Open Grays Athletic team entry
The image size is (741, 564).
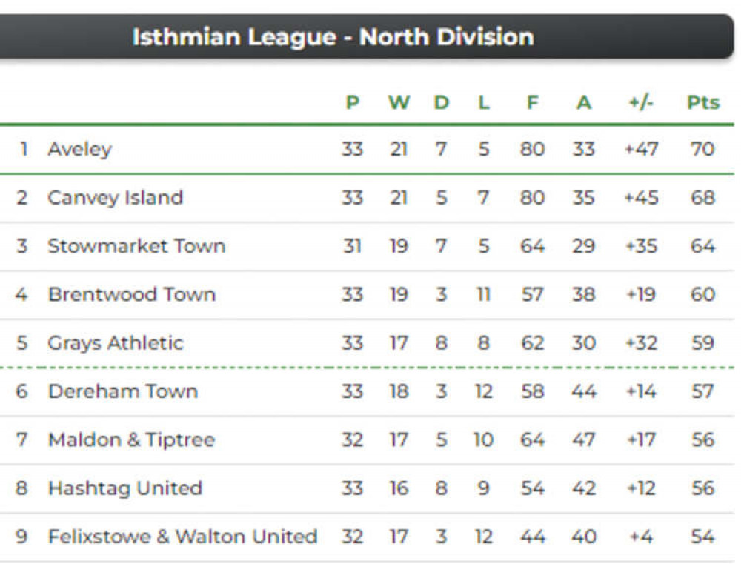[x=116, y=342]
